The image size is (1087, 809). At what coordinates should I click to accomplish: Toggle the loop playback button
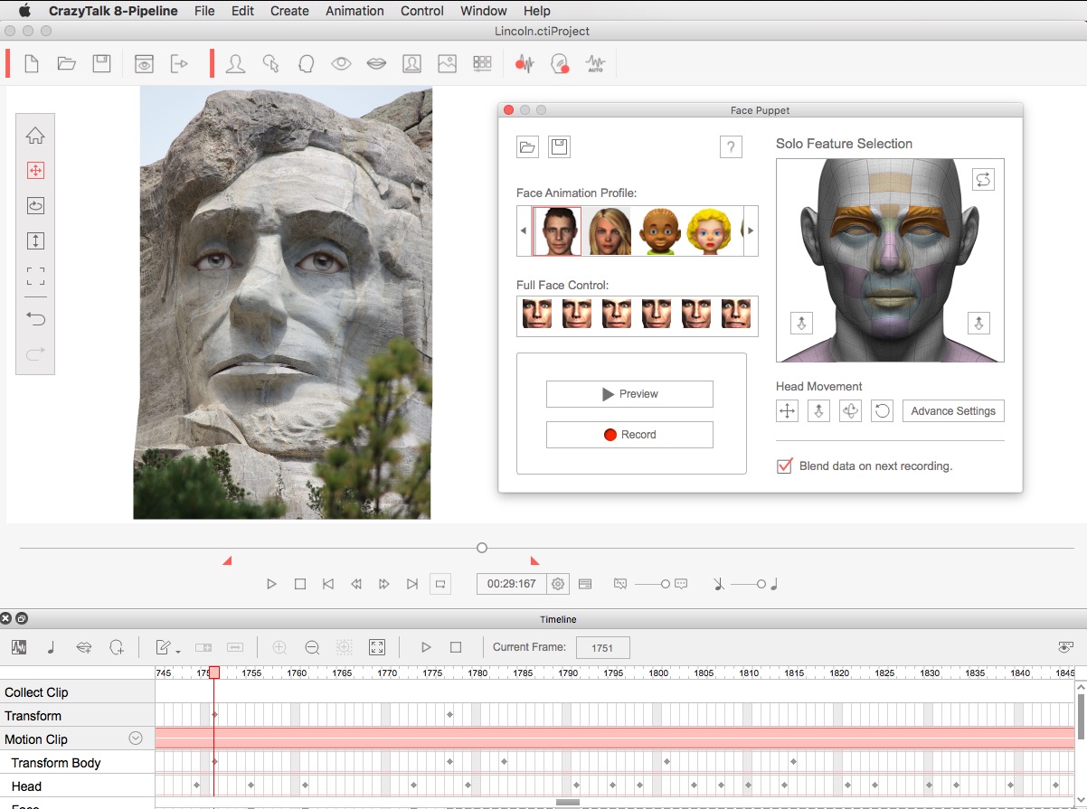click(440, 584)
